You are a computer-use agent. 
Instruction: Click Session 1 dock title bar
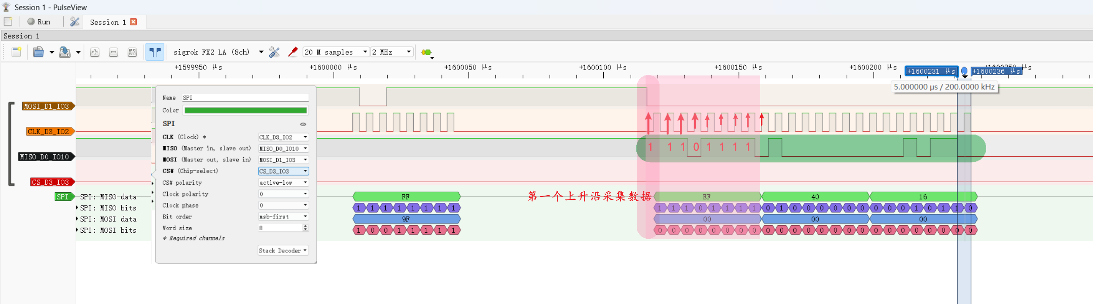(x=547, y=36)
